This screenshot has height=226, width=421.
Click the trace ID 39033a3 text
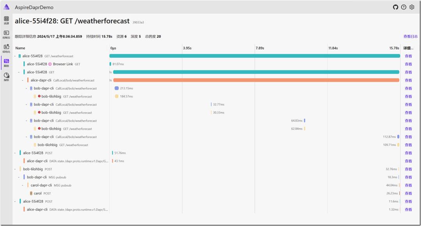tap(138, 23)
